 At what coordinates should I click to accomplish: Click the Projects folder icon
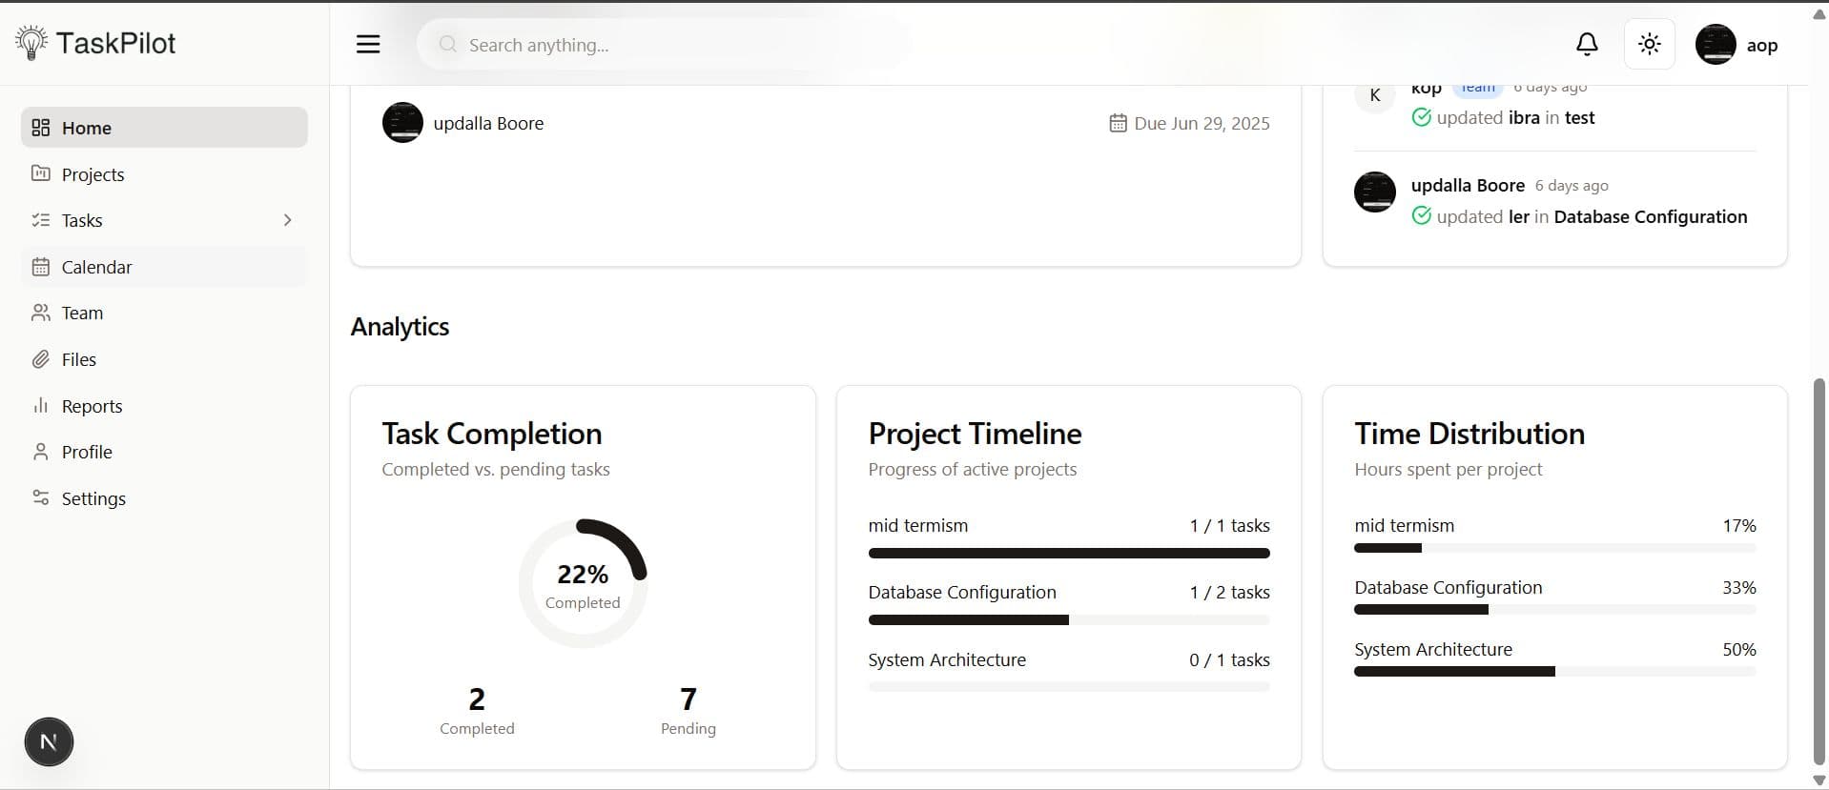[41, 173]
